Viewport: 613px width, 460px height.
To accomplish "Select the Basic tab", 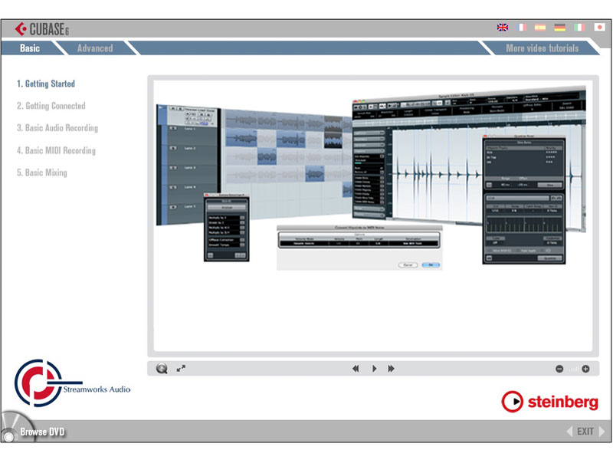I will 31,48.
